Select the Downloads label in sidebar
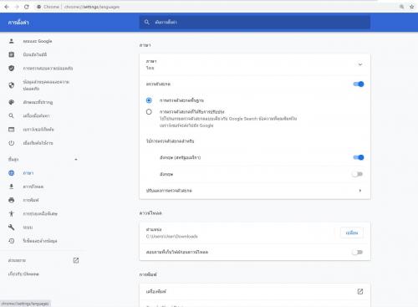Image resolution: width=418 pixels, height=307 pixels. click(33, 187)
